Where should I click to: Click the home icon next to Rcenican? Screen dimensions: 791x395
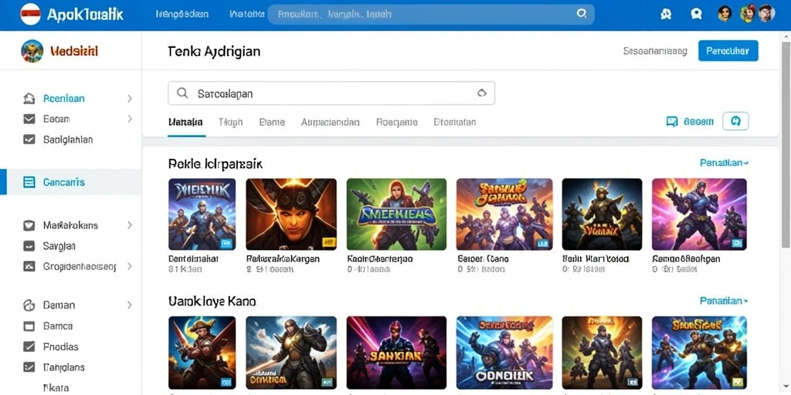(29, 98)
